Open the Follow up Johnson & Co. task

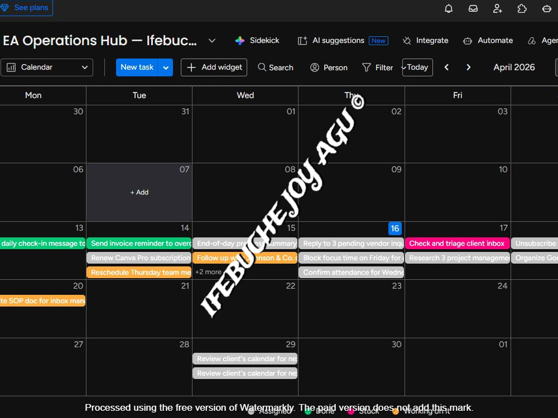[245, 258]
